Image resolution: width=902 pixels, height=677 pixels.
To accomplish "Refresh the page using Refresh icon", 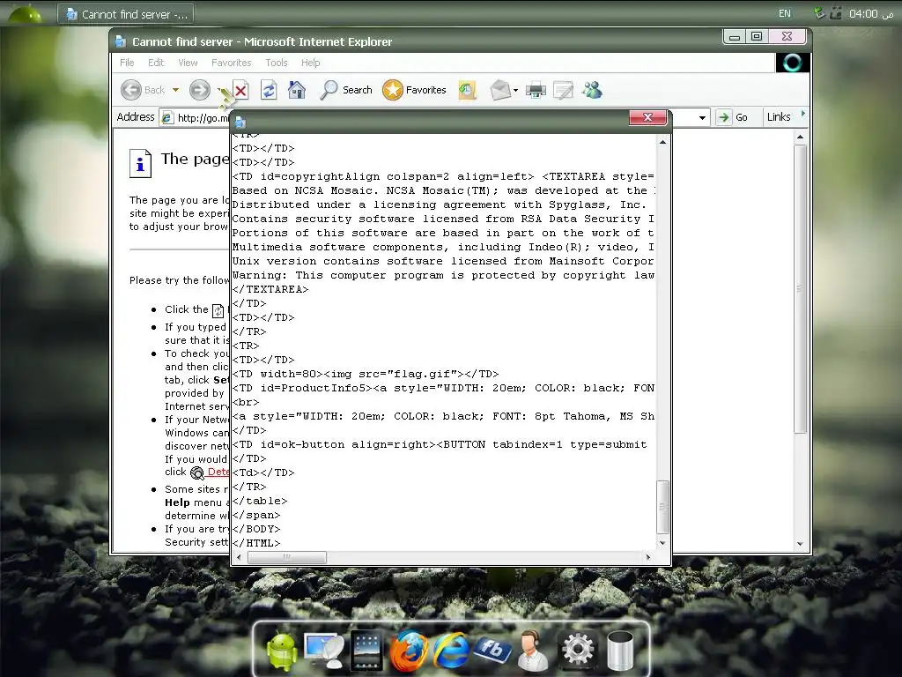I will (x=269, y=90).
